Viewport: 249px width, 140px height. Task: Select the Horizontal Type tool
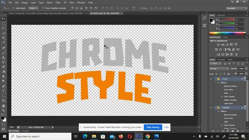4,91
